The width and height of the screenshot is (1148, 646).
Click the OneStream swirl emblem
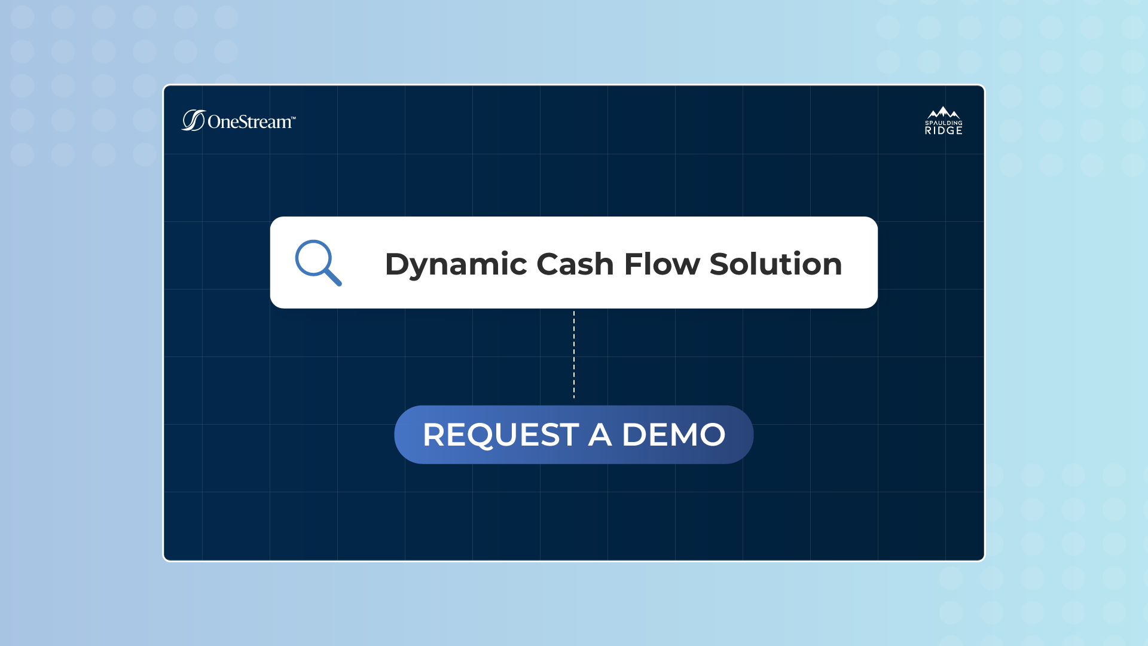point(193,120)
